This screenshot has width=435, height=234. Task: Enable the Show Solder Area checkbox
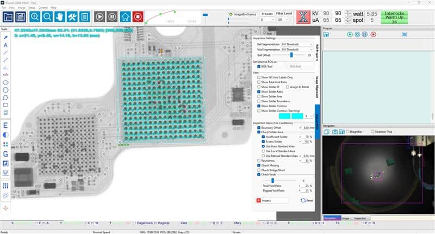click(x=259, y=97)
